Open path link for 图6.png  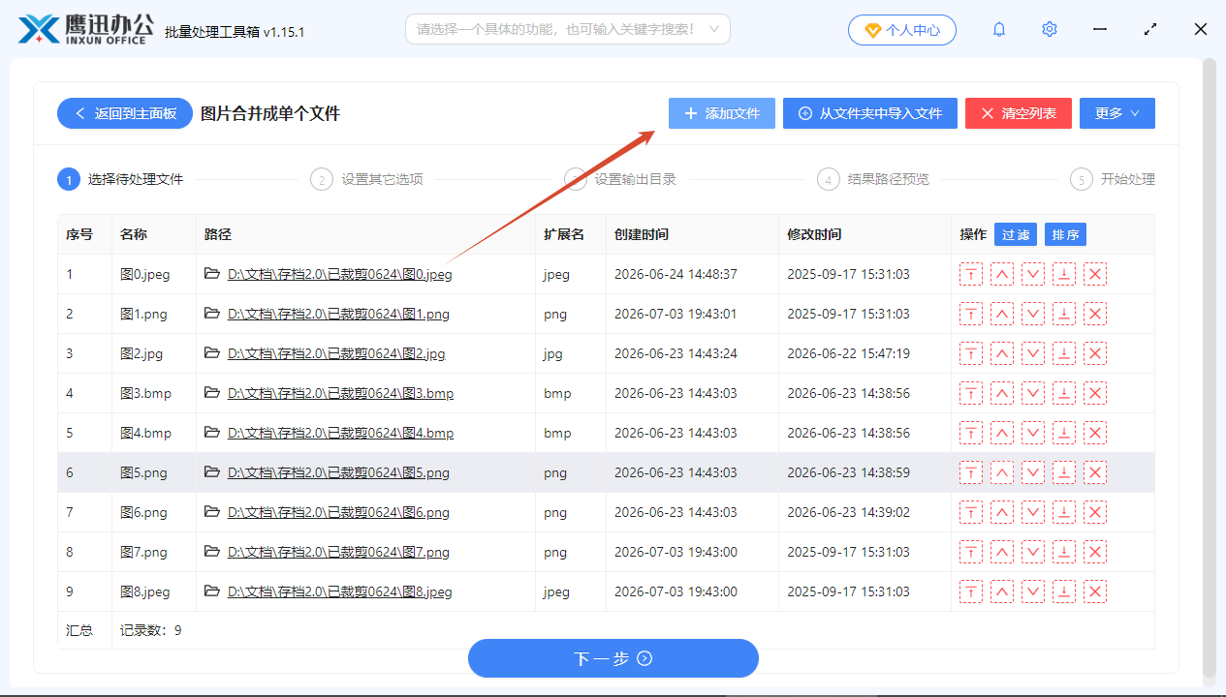[x=338, y=512]
